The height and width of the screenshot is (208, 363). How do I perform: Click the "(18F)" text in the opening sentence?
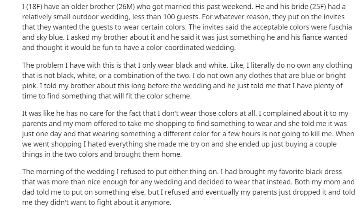34,7
